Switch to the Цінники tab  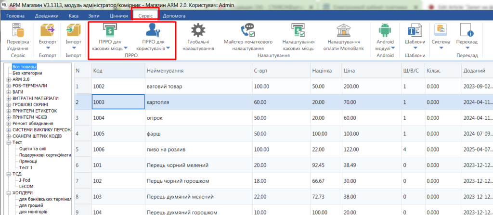point(119,16)
